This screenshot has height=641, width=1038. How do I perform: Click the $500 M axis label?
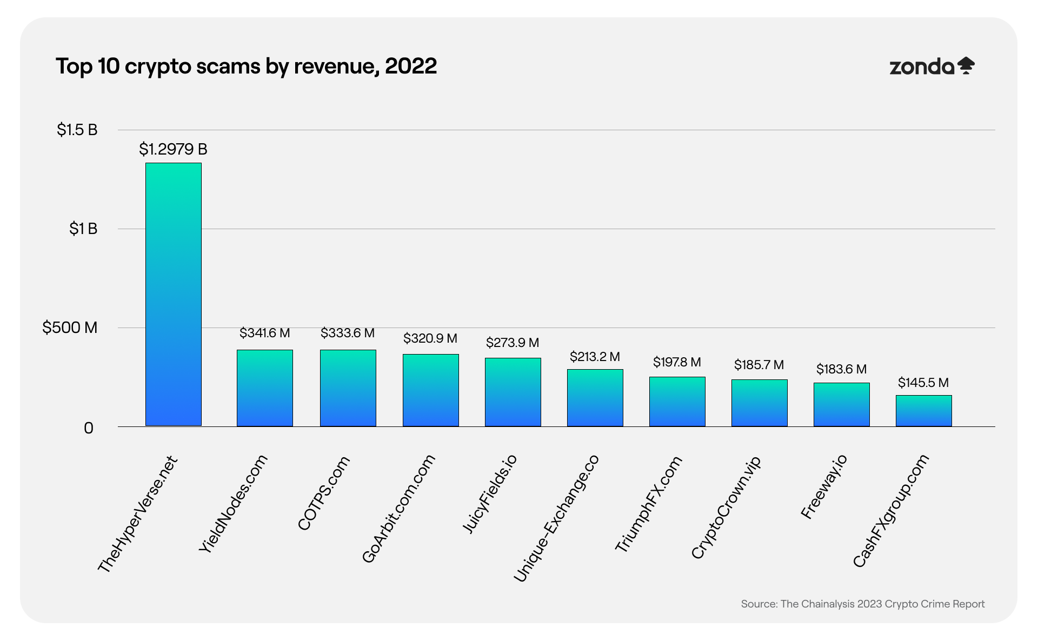70,328
